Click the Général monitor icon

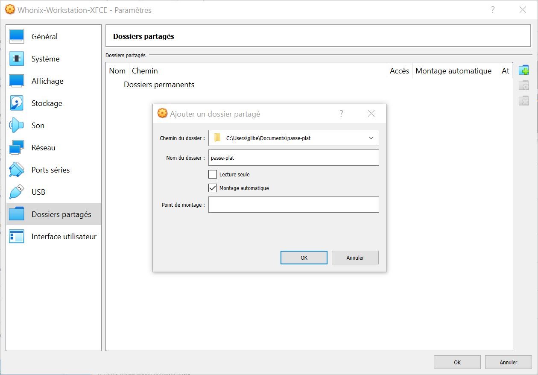[x=17, y=37]
